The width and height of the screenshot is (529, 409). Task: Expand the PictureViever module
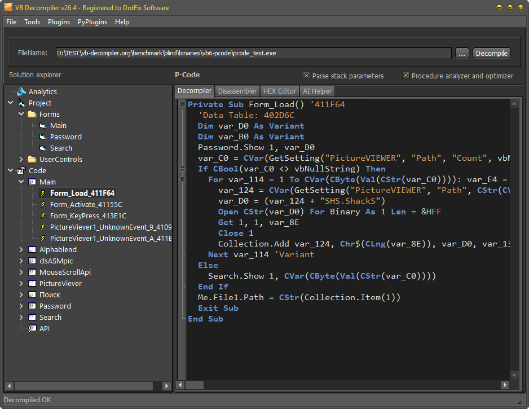(21, 283)
